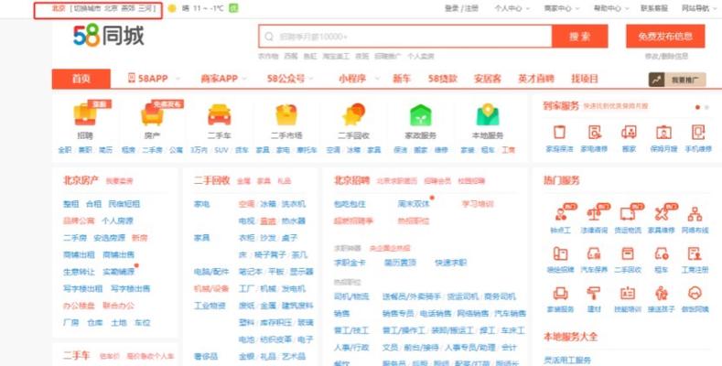Open the 58贷款 nav item
The width and height of the screenshot is (722, 366).
tap(443, 79)
